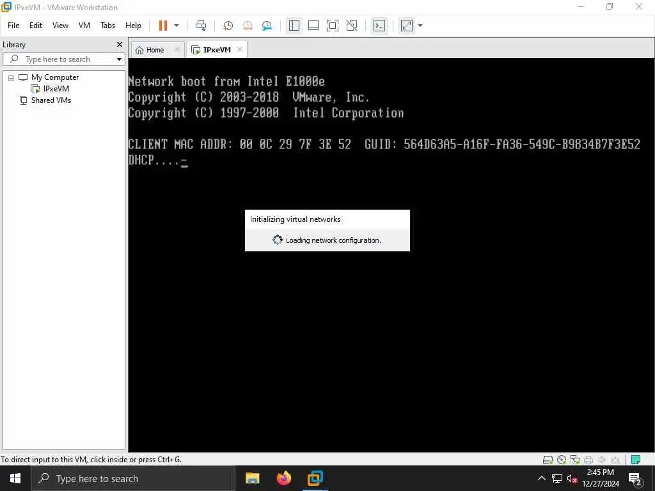655x491 pixels.
Task: Take a snapshot with the clock-plus icon
Action: [x=228, y=26]
